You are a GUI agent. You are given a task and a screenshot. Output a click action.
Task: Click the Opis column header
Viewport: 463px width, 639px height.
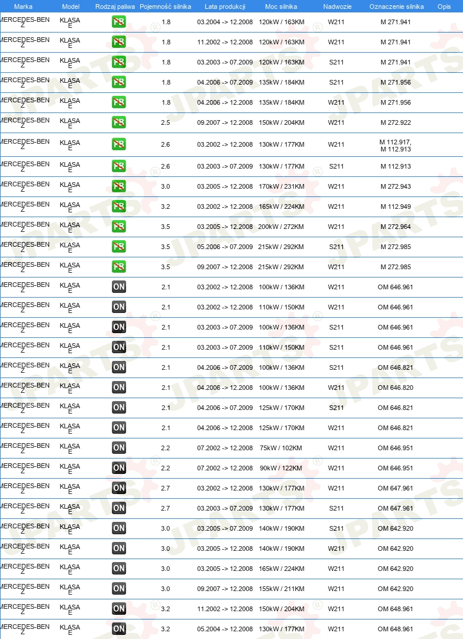444,7
